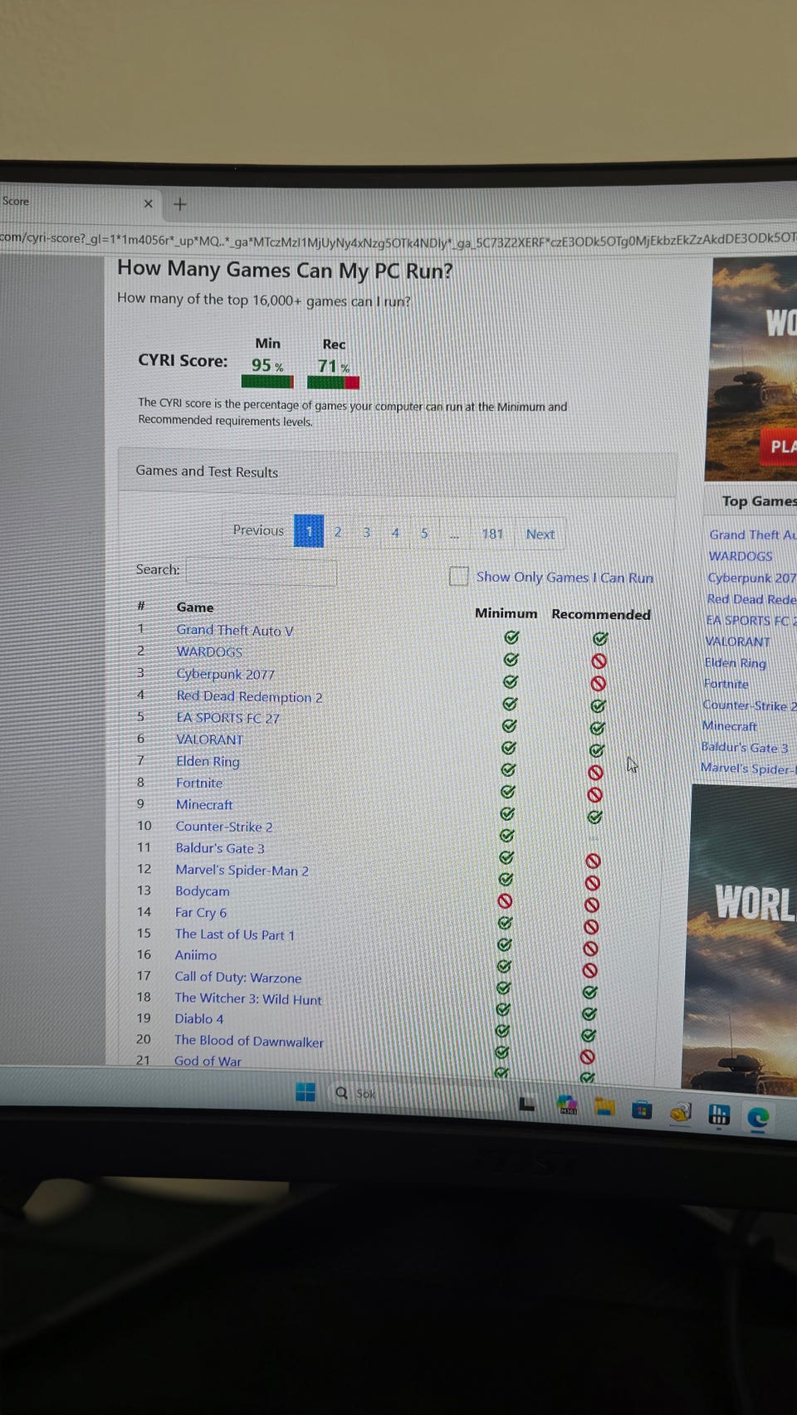This screenshot has width=797, height=1415.
Task: Open Marvel's Spider-Man 2 link in the results list
Action: coord(242,870)
